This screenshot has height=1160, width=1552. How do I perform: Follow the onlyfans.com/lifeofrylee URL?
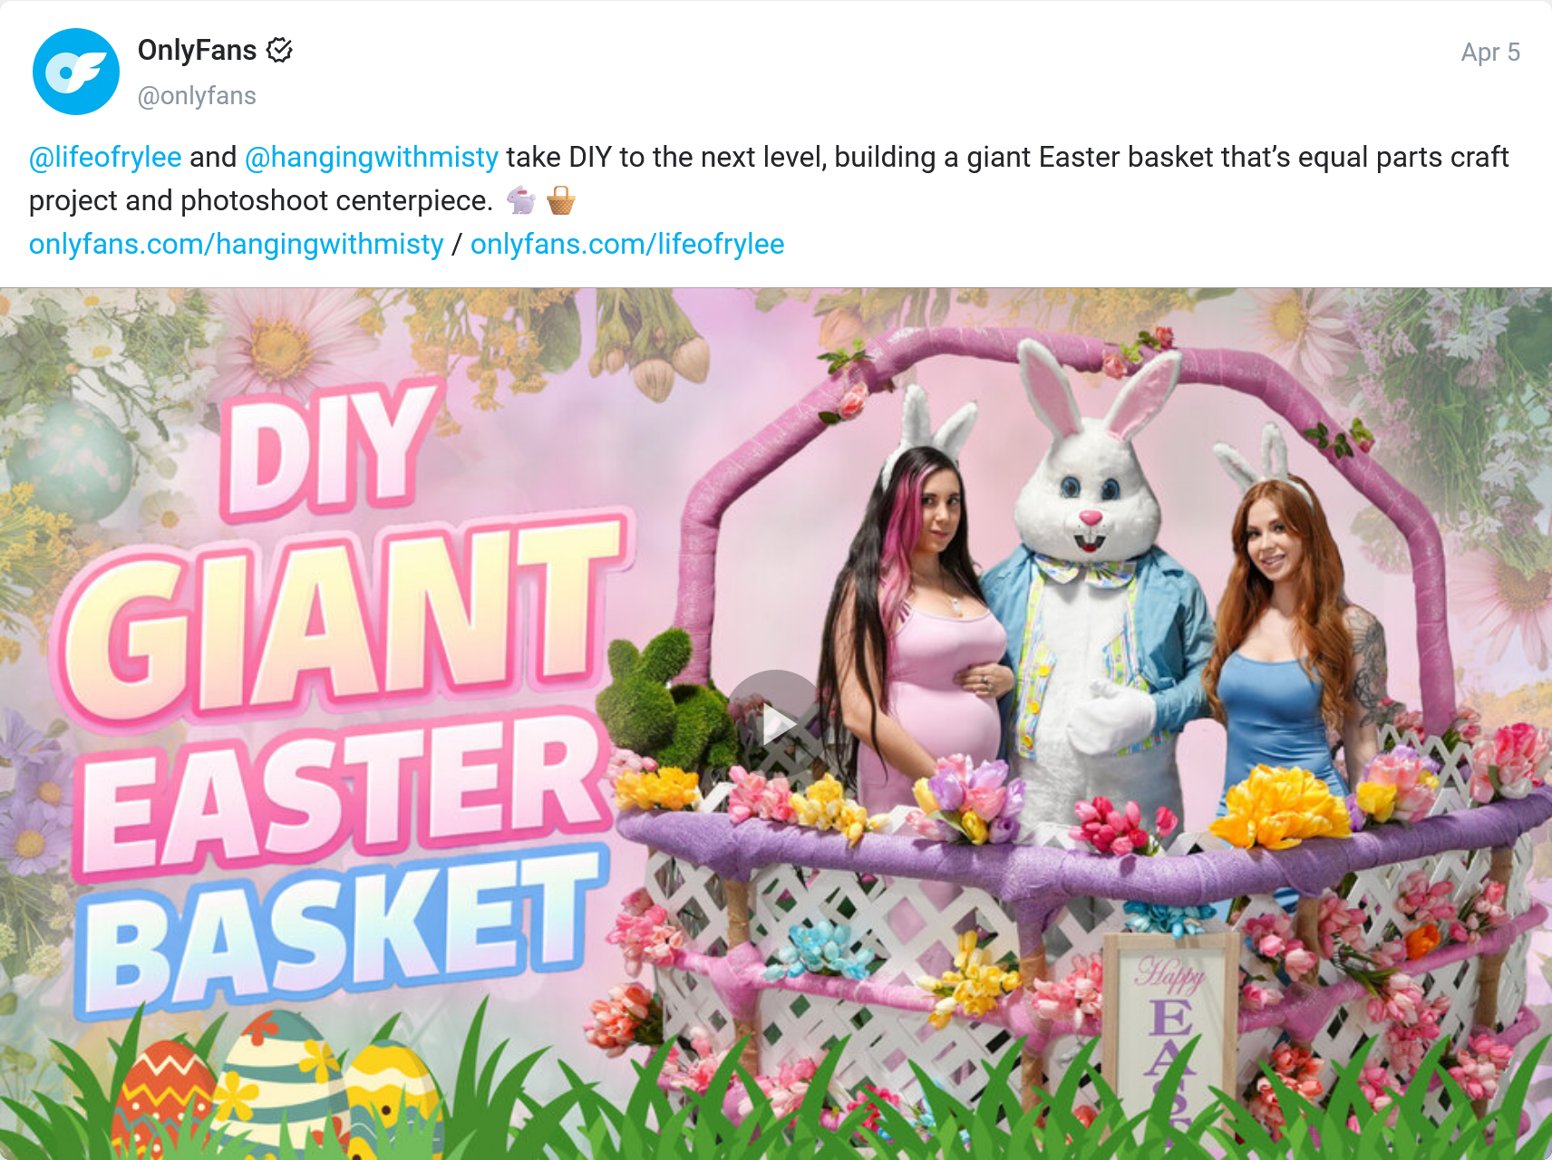[627, 244]
